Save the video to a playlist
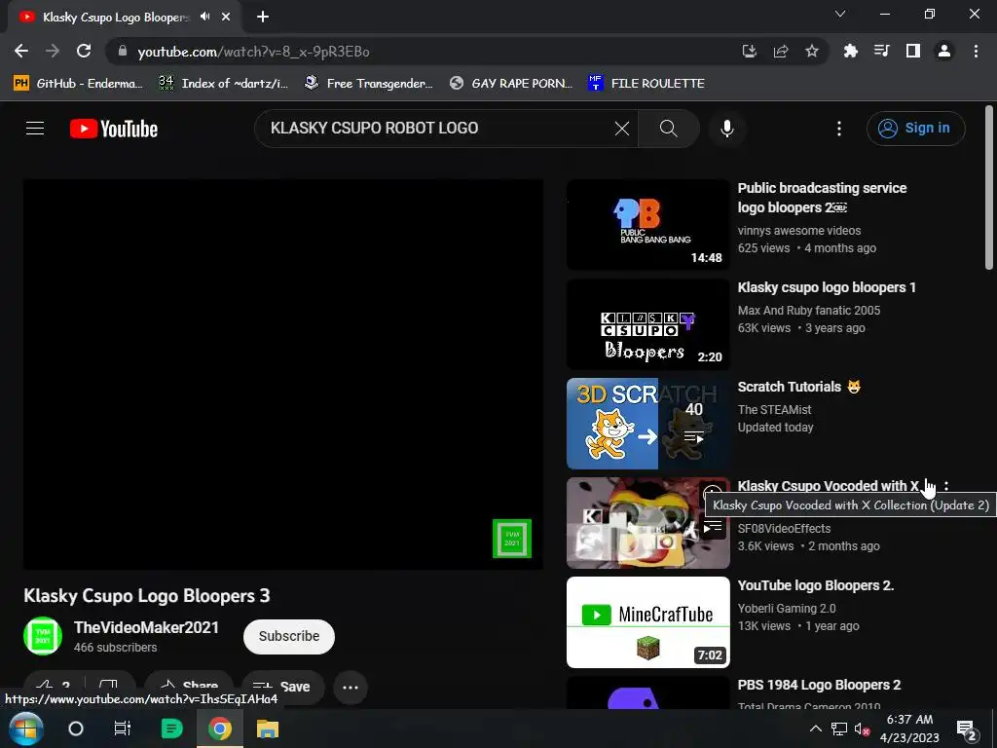997x748 pixels. (281, 687)
